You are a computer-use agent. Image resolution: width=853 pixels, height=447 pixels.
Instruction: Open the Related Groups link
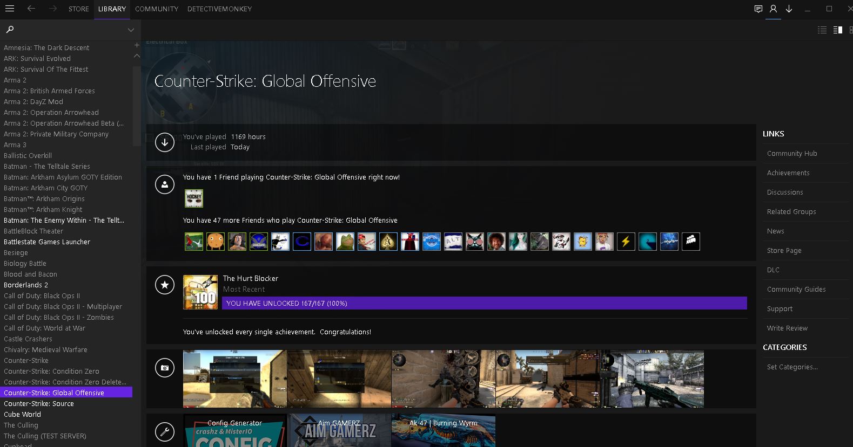click(x=791, y=212)
